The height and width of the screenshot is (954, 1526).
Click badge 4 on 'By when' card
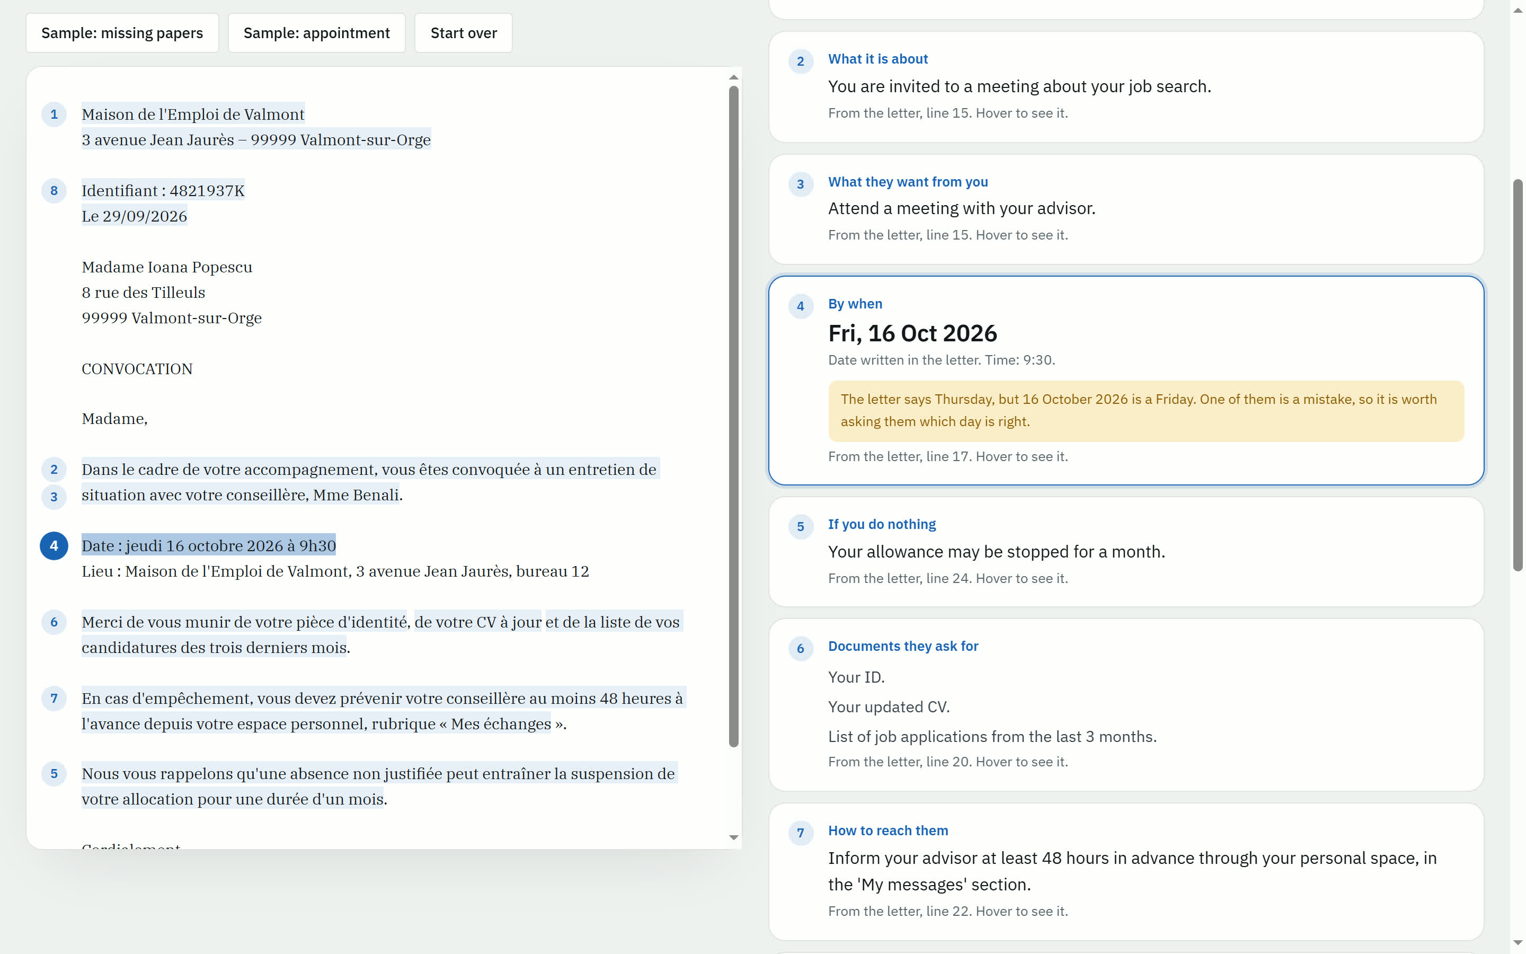[x=801, y=306]
